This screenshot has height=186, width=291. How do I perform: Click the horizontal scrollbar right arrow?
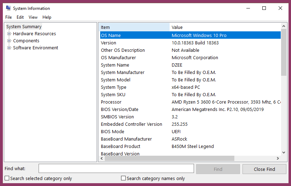pyautogui.click(x=278, y=159)
